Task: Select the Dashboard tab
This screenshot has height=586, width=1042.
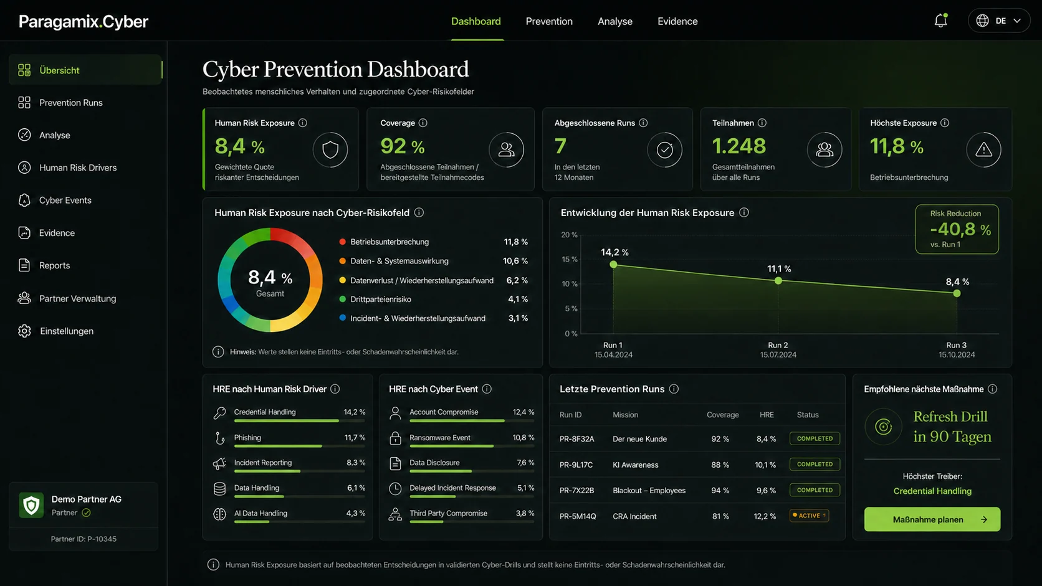Action: pos(476,21)
